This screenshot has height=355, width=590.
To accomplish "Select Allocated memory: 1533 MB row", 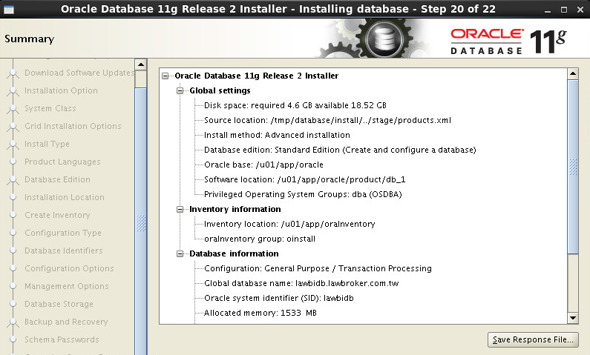I will [260, 313].
